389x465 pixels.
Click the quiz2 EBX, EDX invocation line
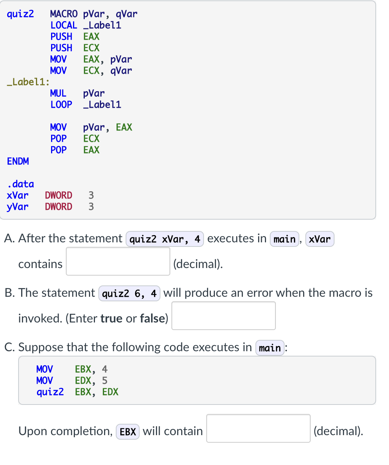click(x=78, y=392)
